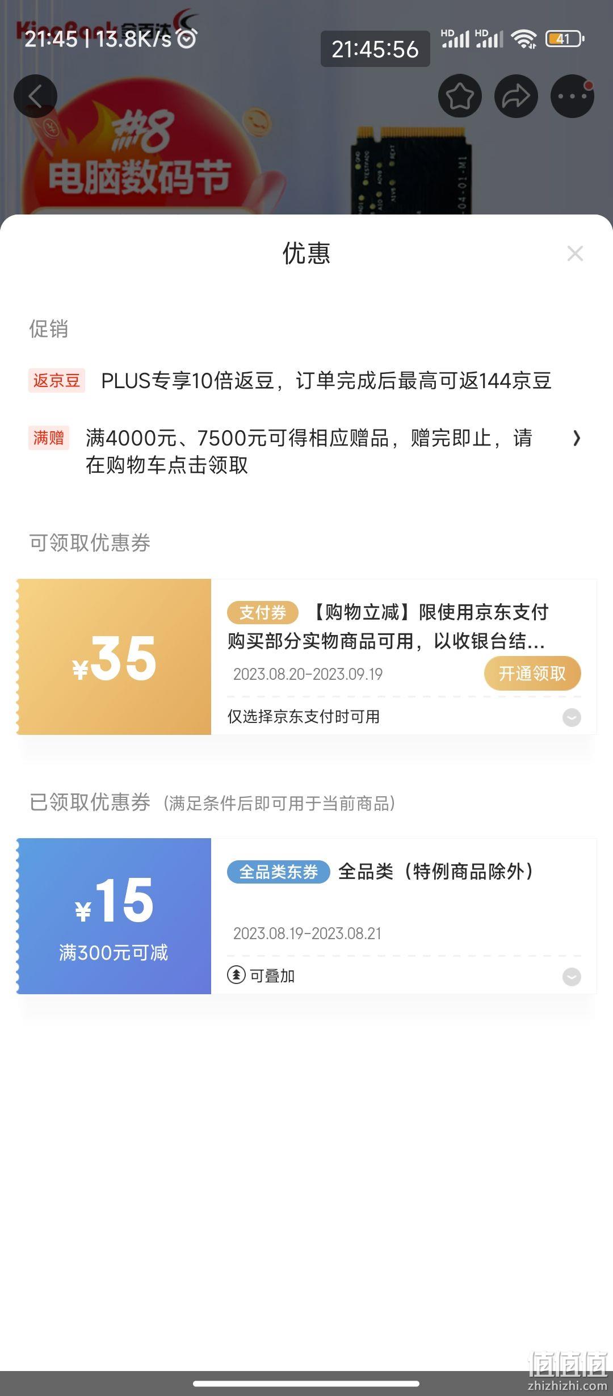Viewport: 613px width, 1396px height.
Task: Expand details of the ¥35 coupon
Action: pyautogui.click(x=572, y=717)
